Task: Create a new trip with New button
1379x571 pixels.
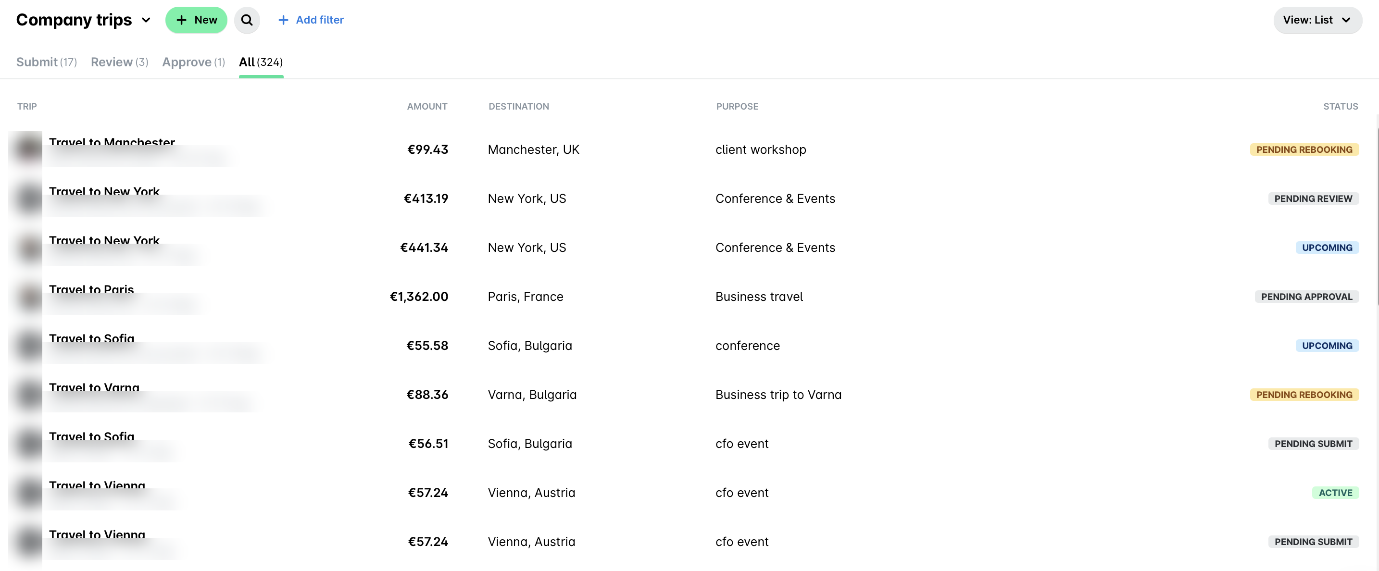Action: (196, 20)
